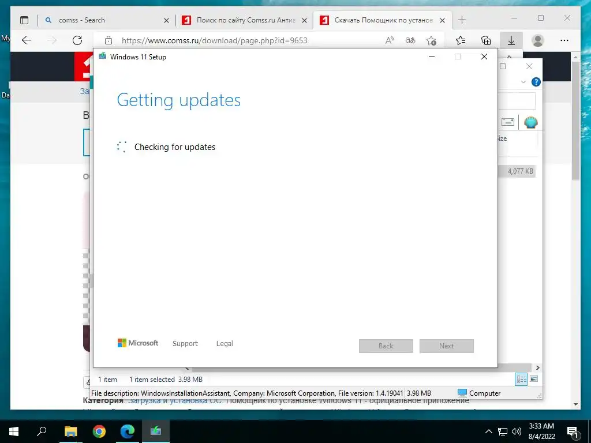Open Collections in Edge toolbar
Screen dimensions: 591x443
486,40
